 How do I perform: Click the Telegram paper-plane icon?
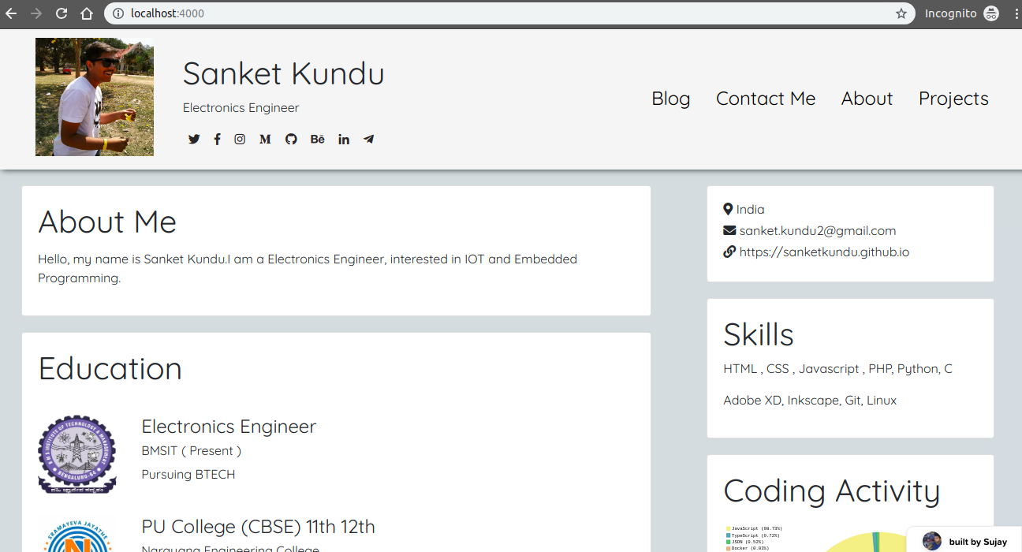coord(368,140)
